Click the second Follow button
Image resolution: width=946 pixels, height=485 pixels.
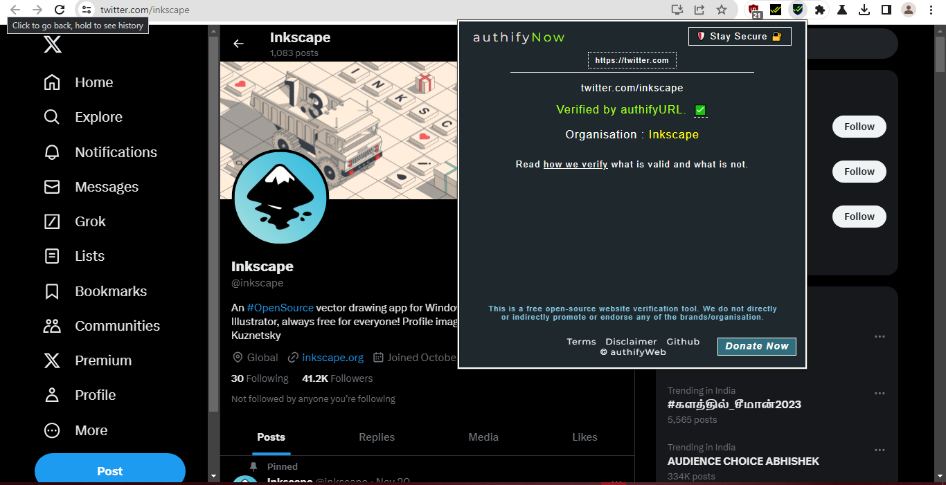point(859,172)
